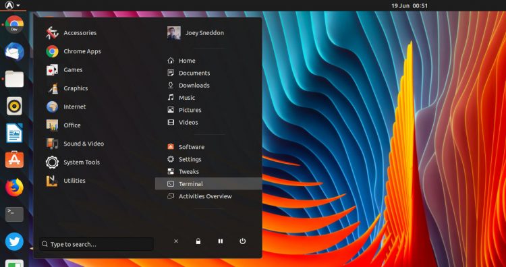
Task: Click the Office chart icon
Action: point(52,125)
